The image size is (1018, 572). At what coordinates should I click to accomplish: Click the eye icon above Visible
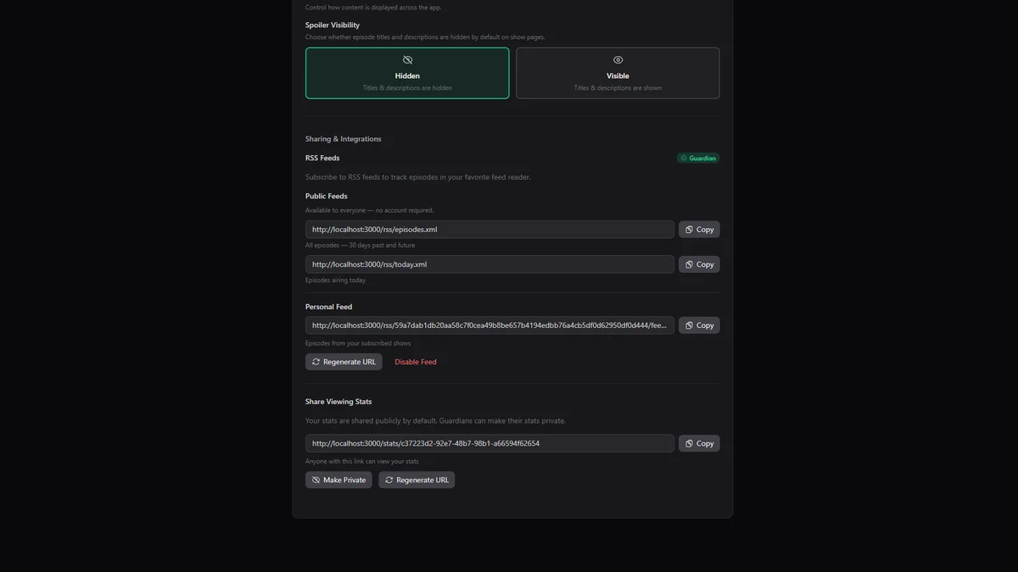point(618,59)
